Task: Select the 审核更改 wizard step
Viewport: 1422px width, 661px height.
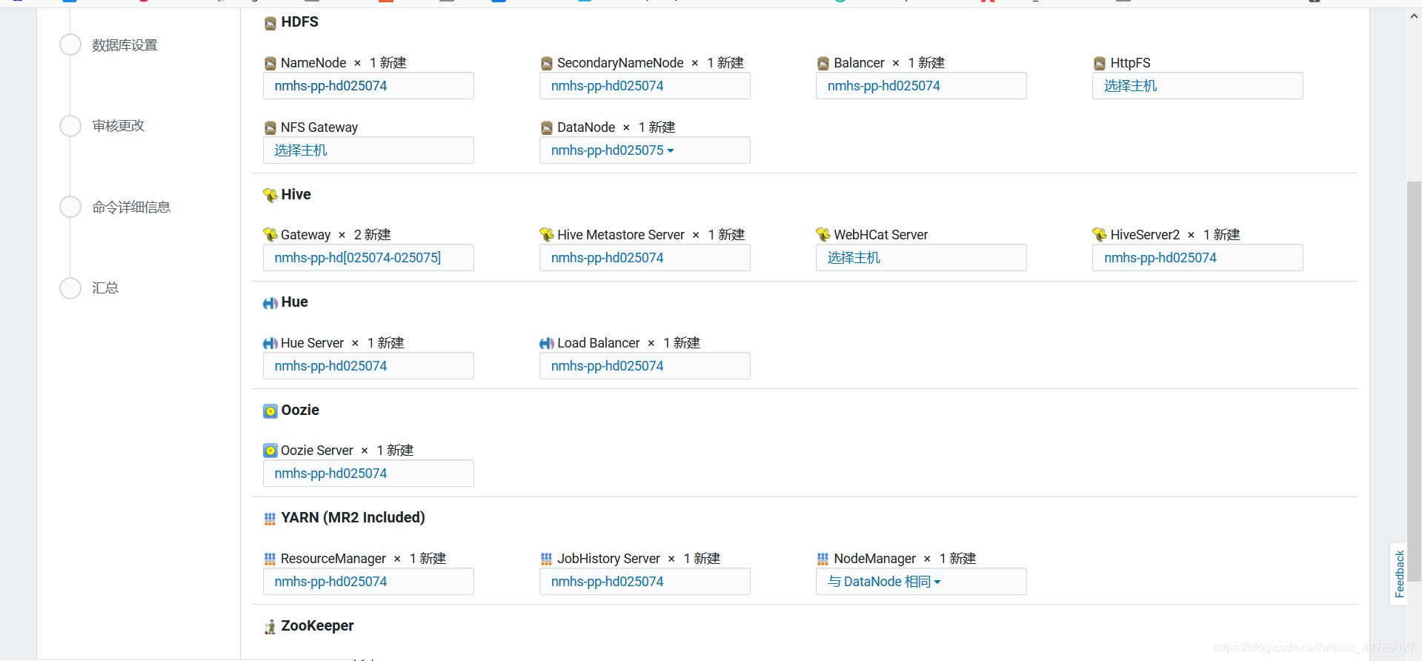Action: (x=119, y=126)
